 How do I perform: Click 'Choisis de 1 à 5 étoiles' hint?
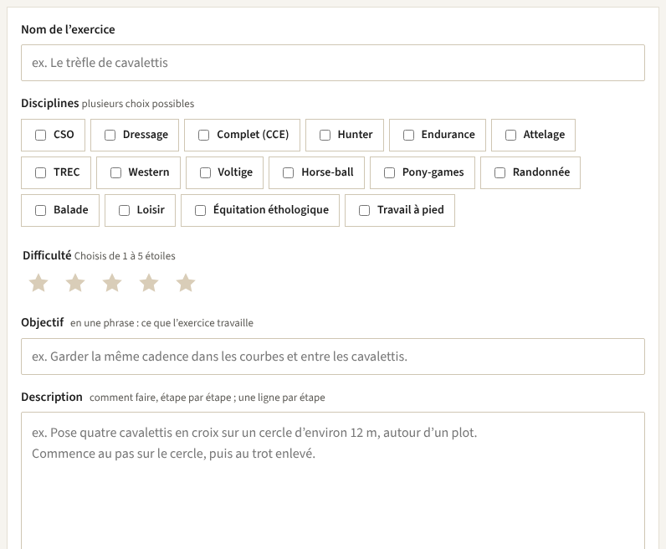[x=125, y=256]
